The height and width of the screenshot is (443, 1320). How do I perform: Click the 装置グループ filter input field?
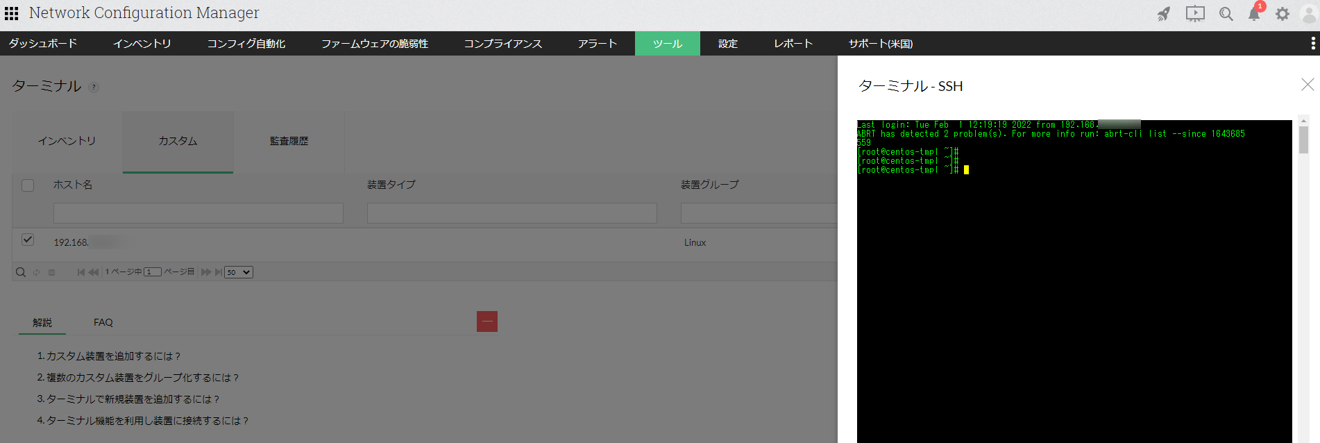click(759, 213)
